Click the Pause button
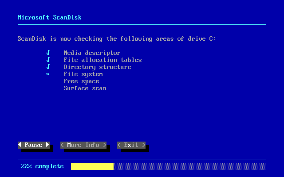Screen dimensions: 284x177 [x=34, y=145]
